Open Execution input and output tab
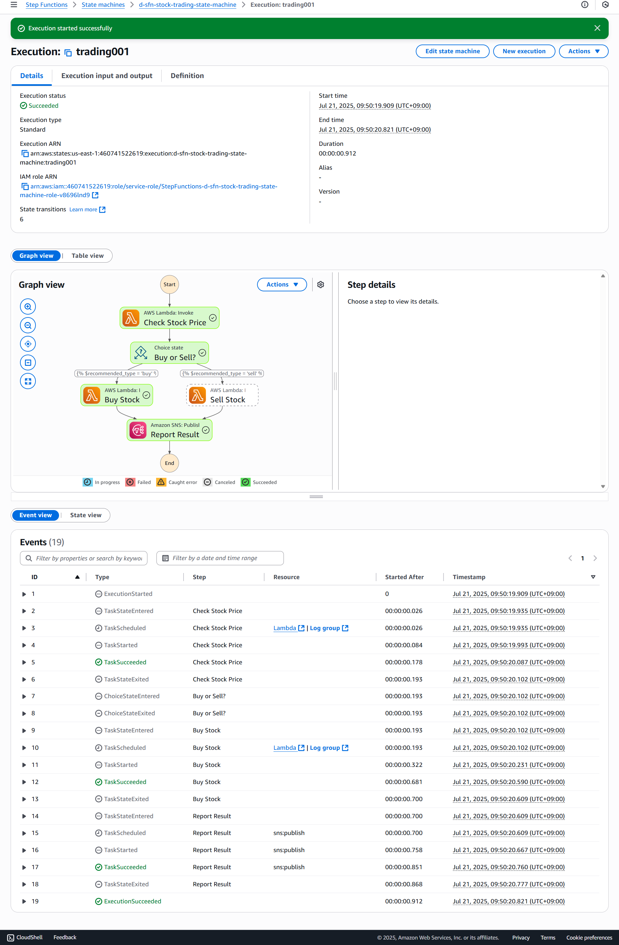This screenshot has width=619, height=945. [107, 76]
